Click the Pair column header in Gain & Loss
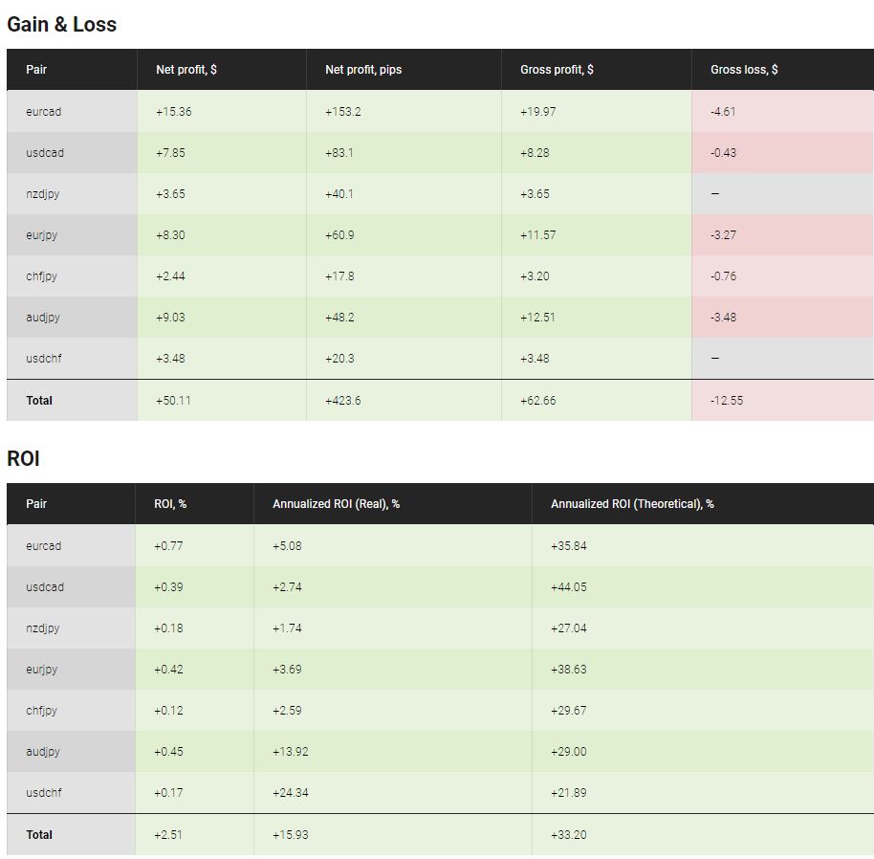This screenshot has height=859, width=874. [38, 69]
